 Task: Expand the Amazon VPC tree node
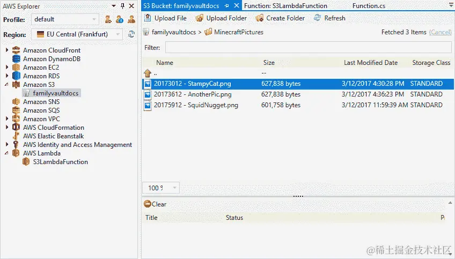tap(6, 119)
